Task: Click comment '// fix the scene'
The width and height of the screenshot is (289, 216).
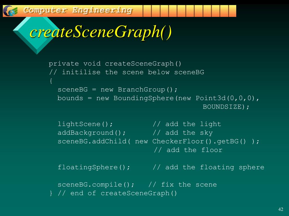Action: [x=183, y=184]
